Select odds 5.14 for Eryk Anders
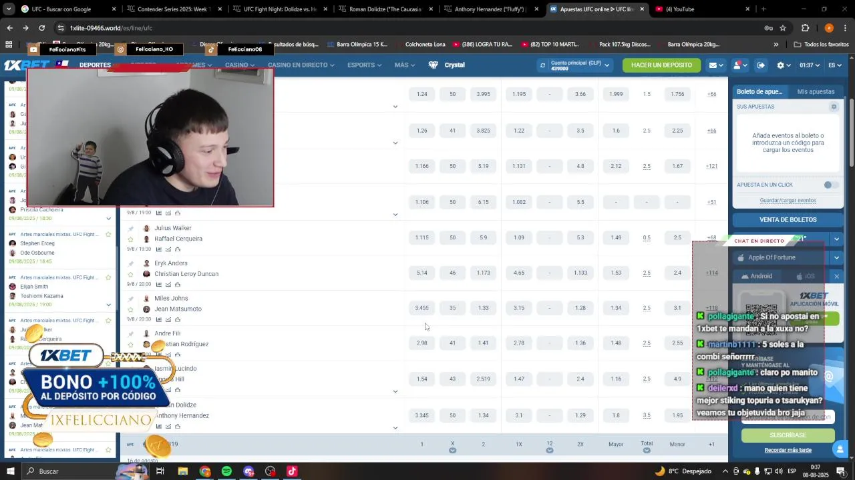 (422, 273)
